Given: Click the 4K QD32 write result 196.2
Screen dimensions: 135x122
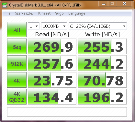Looking at the screenshot, I should click(x=102, y=97).
